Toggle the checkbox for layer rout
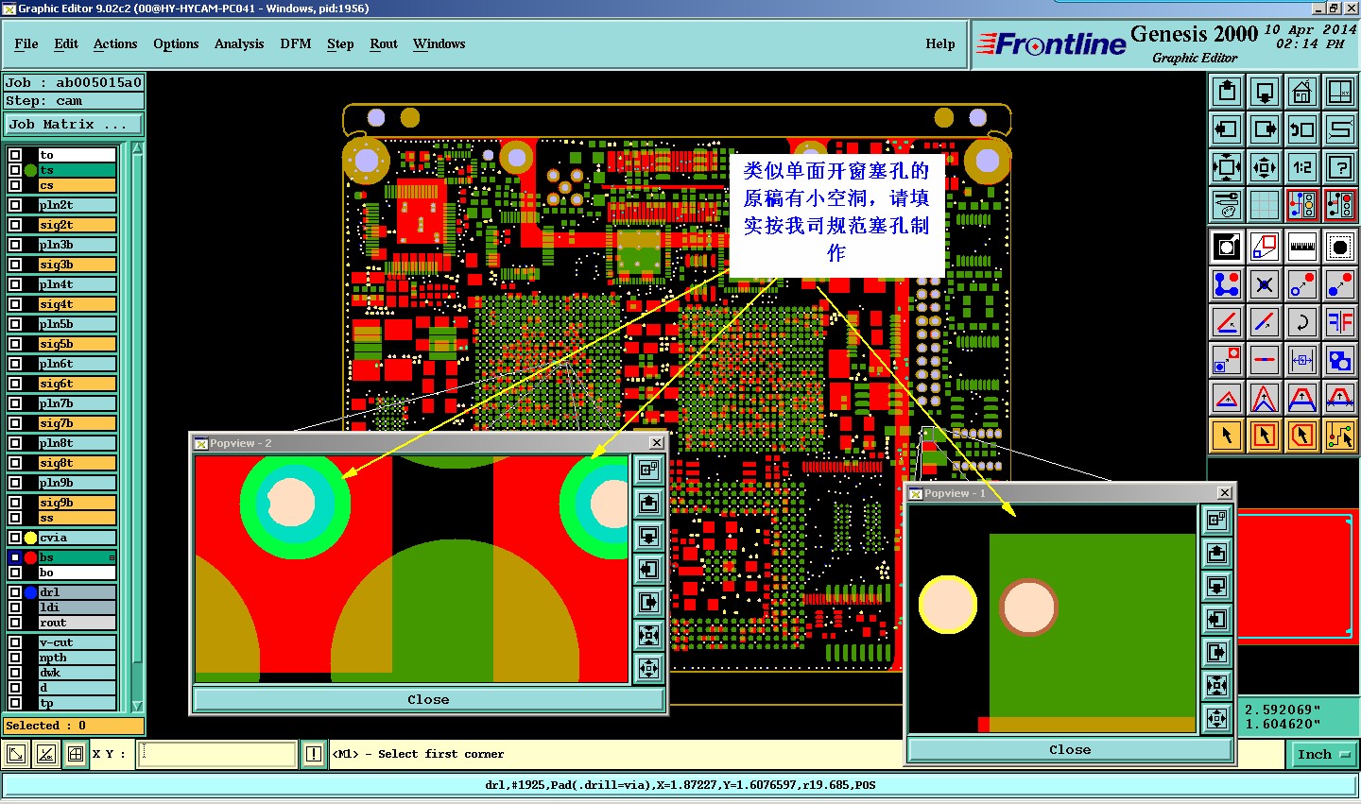The height and width of the screenshot is (804, 1361). pos(15,623)
